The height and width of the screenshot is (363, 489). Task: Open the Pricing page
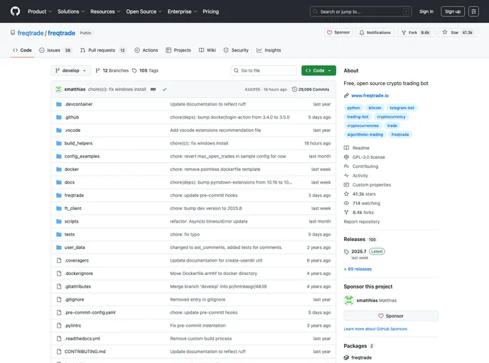[211, 11]
